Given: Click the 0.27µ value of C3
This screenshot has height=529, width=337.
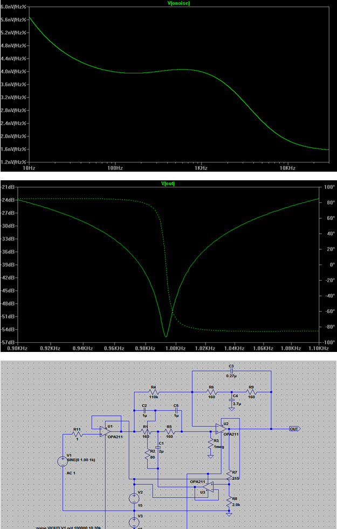Looking at the screenshot, I should (x=231, y=376).
